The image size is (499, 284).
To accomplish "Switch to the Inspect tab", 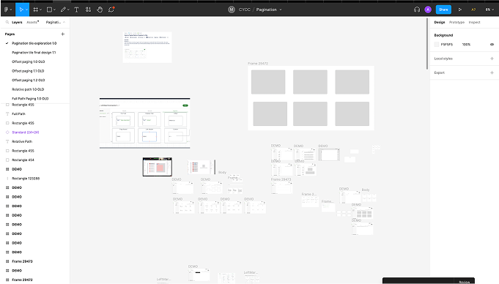I will [474, 22].
